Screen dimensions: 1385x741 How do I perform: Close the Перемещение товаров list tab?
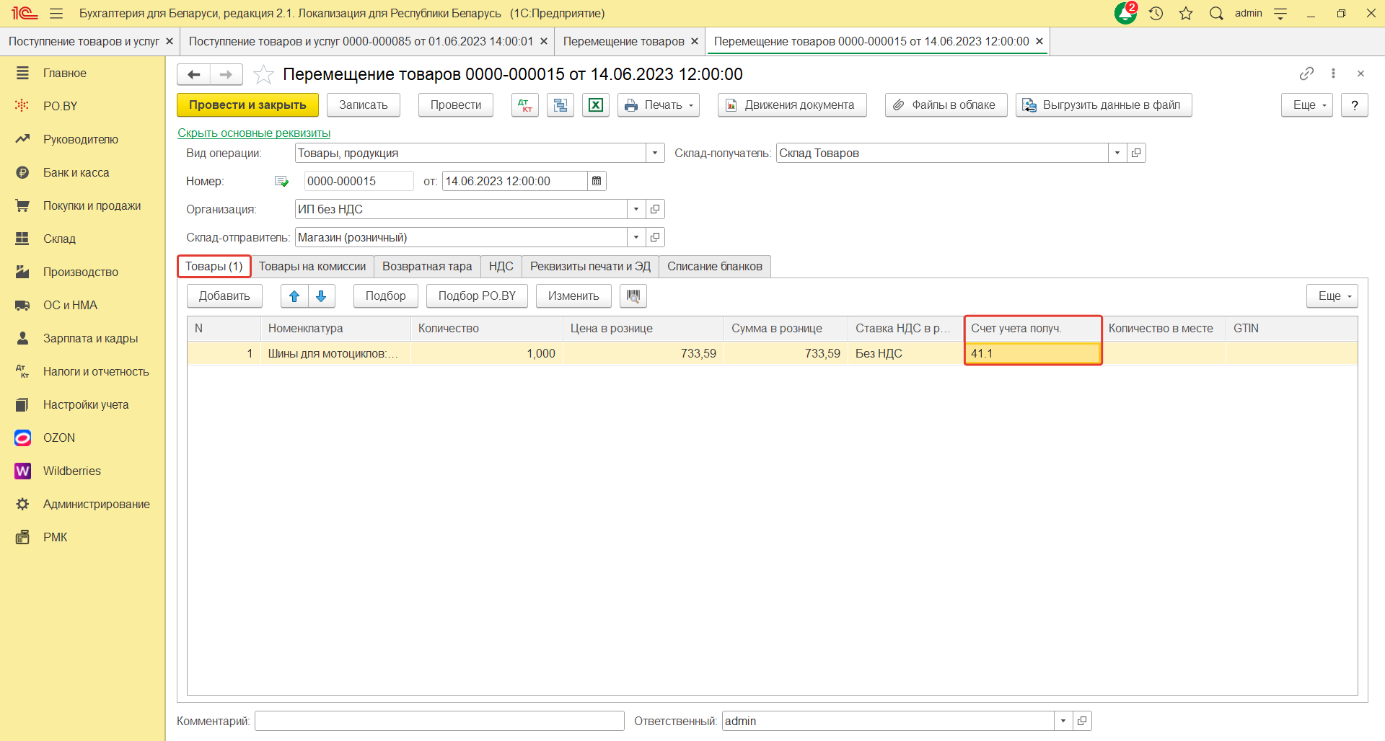695,42
